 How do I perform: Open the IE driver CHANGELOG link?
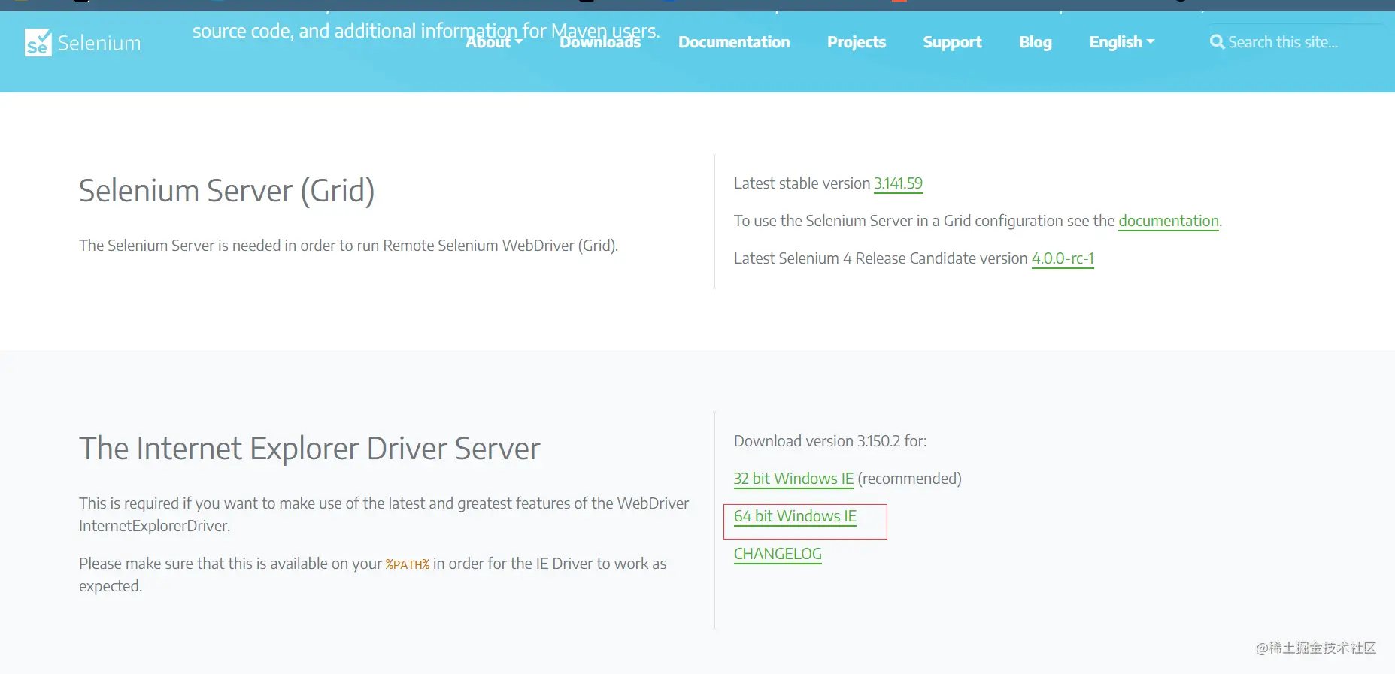coord(778,554)
